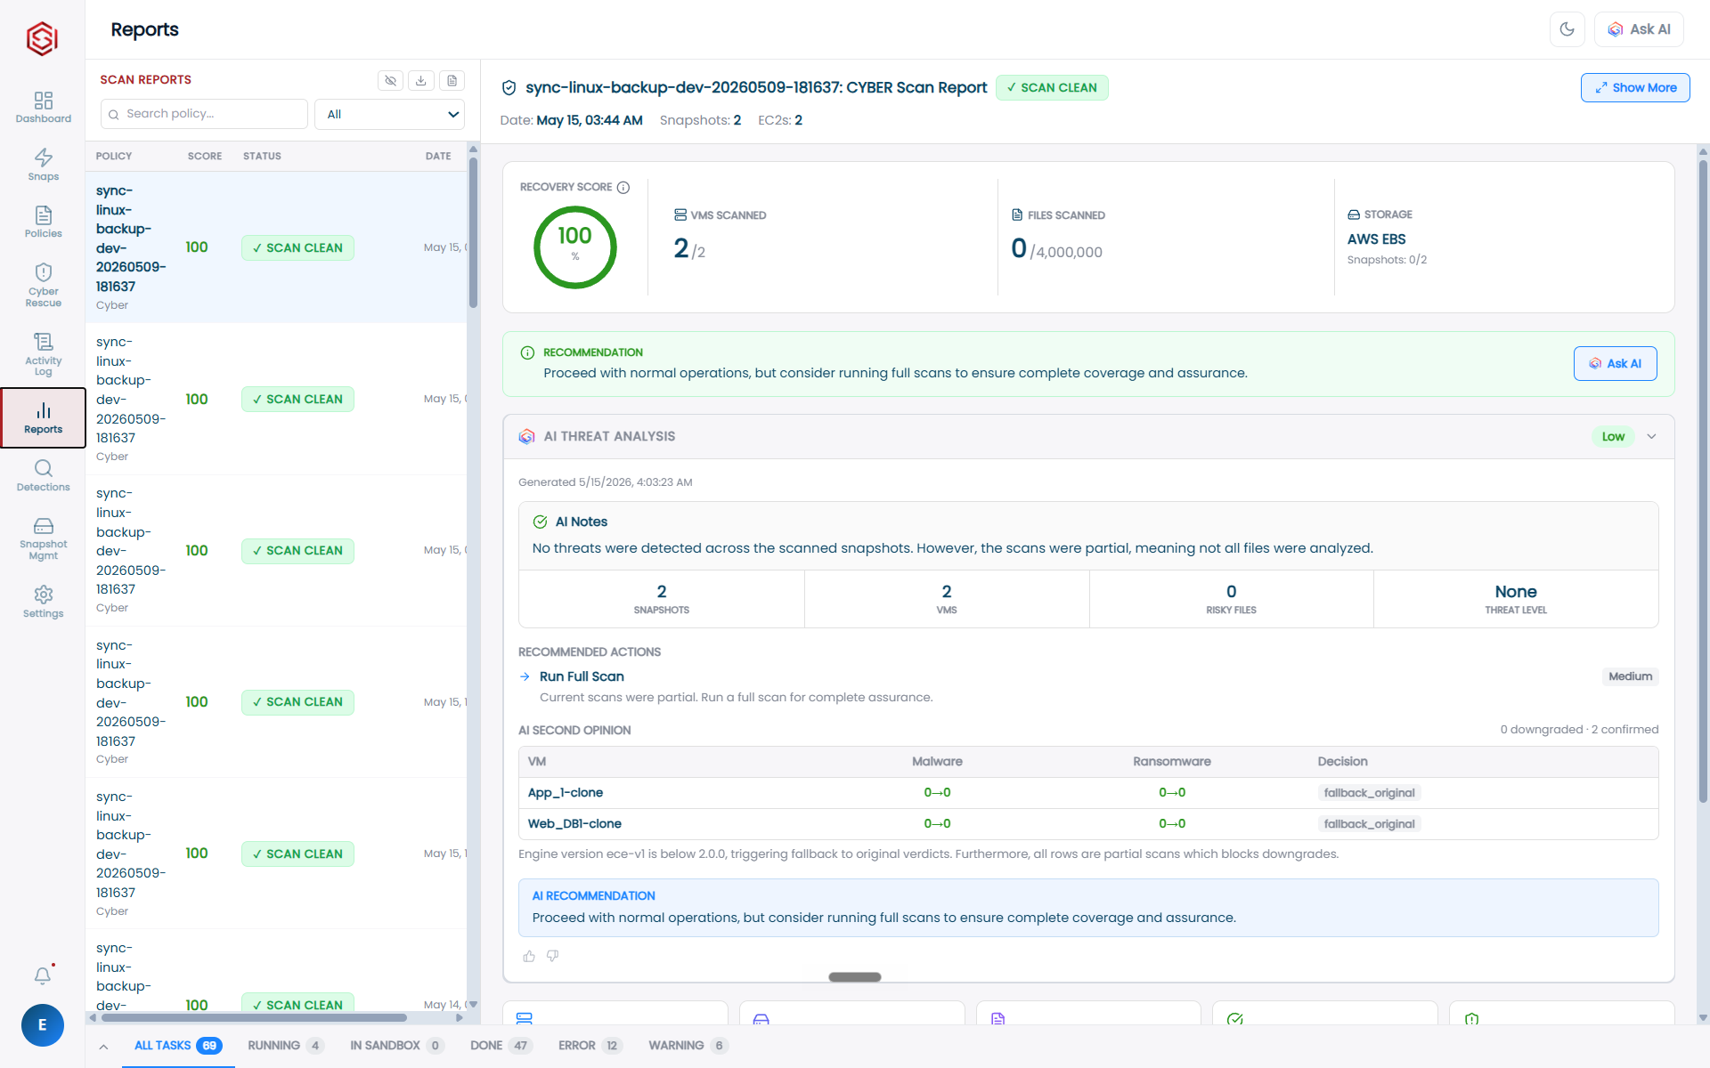Screen dimensions: 1710x1068
Task: Sort by the POLICY column header
Action: point(114,156)
